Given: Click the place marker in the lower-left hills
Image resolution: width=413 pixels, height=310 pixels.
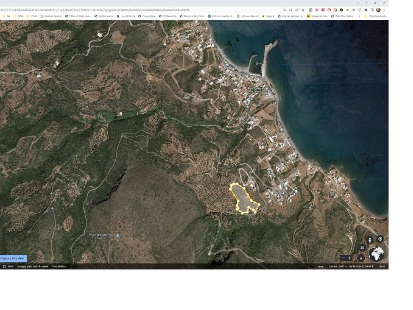Looking at the screenshot, I should pyautogui.click(x=117, y=236).
